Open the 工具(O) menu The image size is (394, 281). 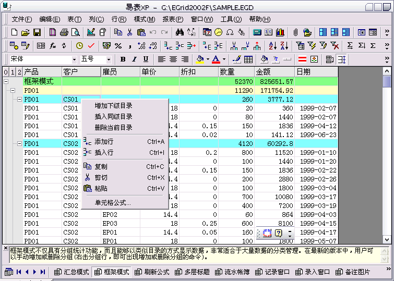[231, 19]
